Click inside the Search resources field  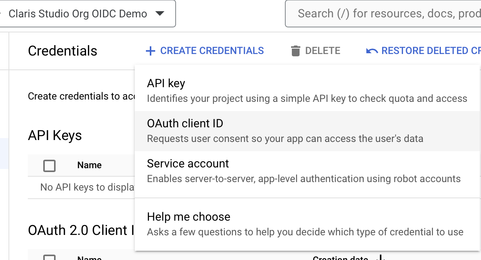(x=382, y=13)
